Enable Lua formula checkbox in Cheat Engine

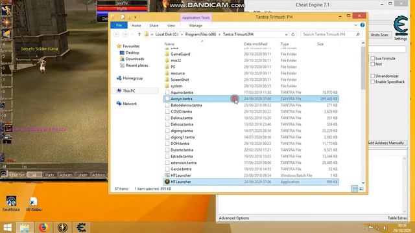372,58
